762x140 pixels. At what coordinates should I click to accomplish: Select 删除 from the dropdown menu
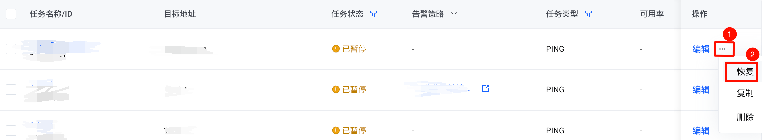tap(745, 117)
